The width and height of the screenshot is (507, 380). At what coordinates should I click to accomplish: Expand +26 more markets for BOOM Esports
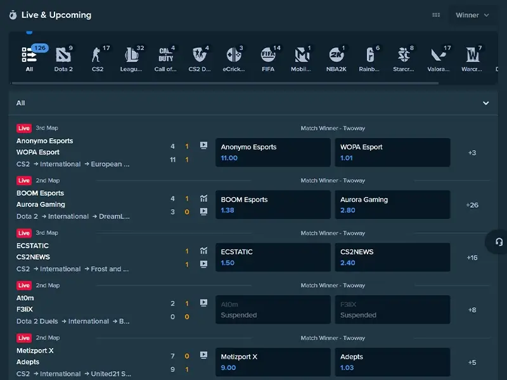coord(472,205)
